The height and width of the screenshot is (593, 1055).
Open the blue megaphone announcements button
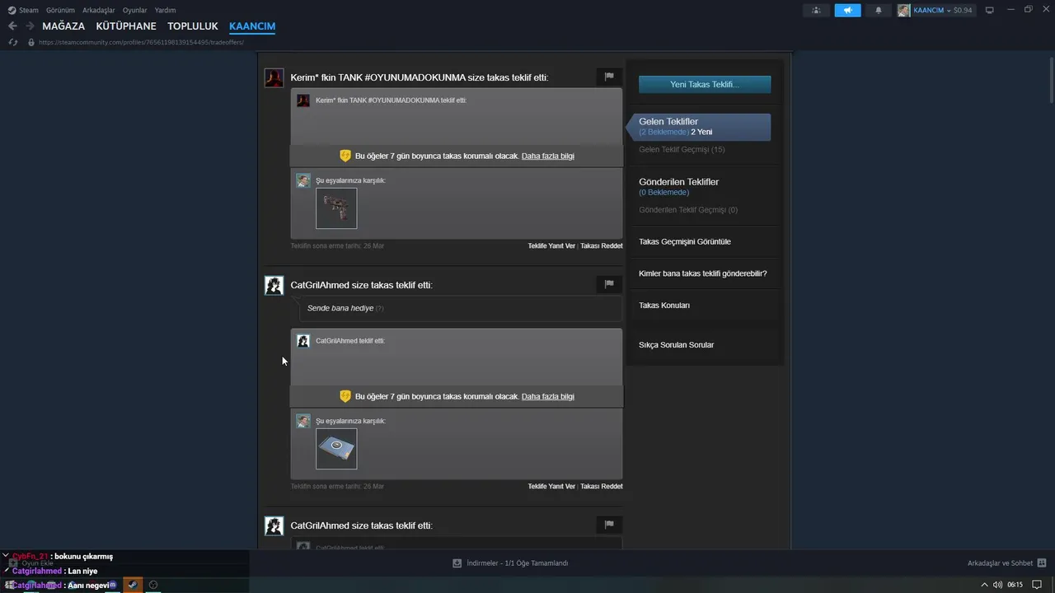pos(847,10)
